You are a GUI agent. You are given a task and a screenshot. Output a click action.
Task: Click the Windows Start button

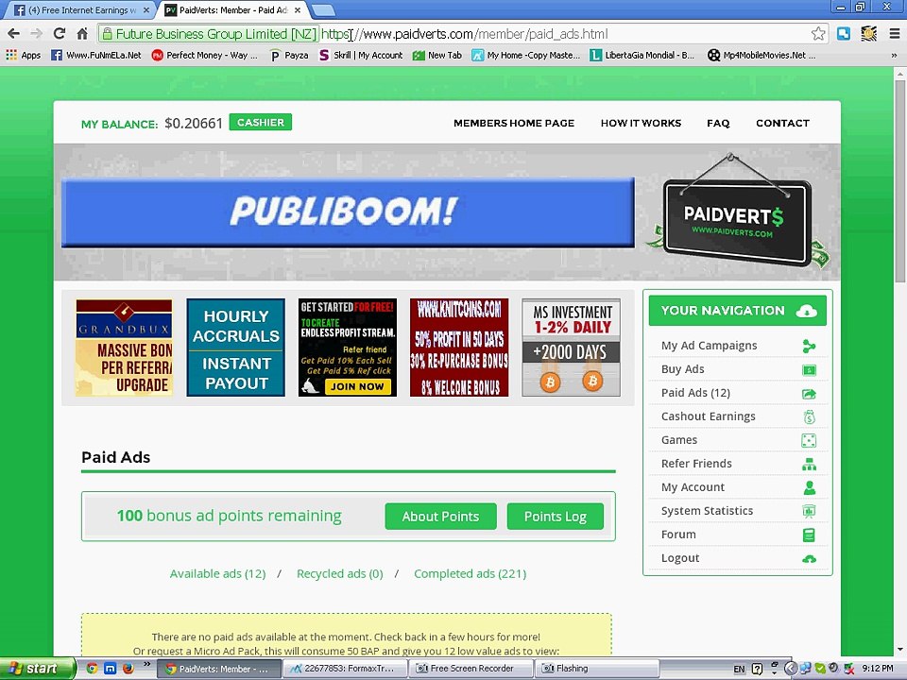(x=37, y=669)
